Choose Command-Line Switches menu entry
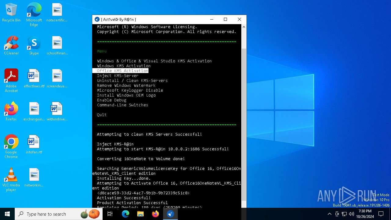Image resolution: width=391 pixels, height=220 pixels. (122, 105)
